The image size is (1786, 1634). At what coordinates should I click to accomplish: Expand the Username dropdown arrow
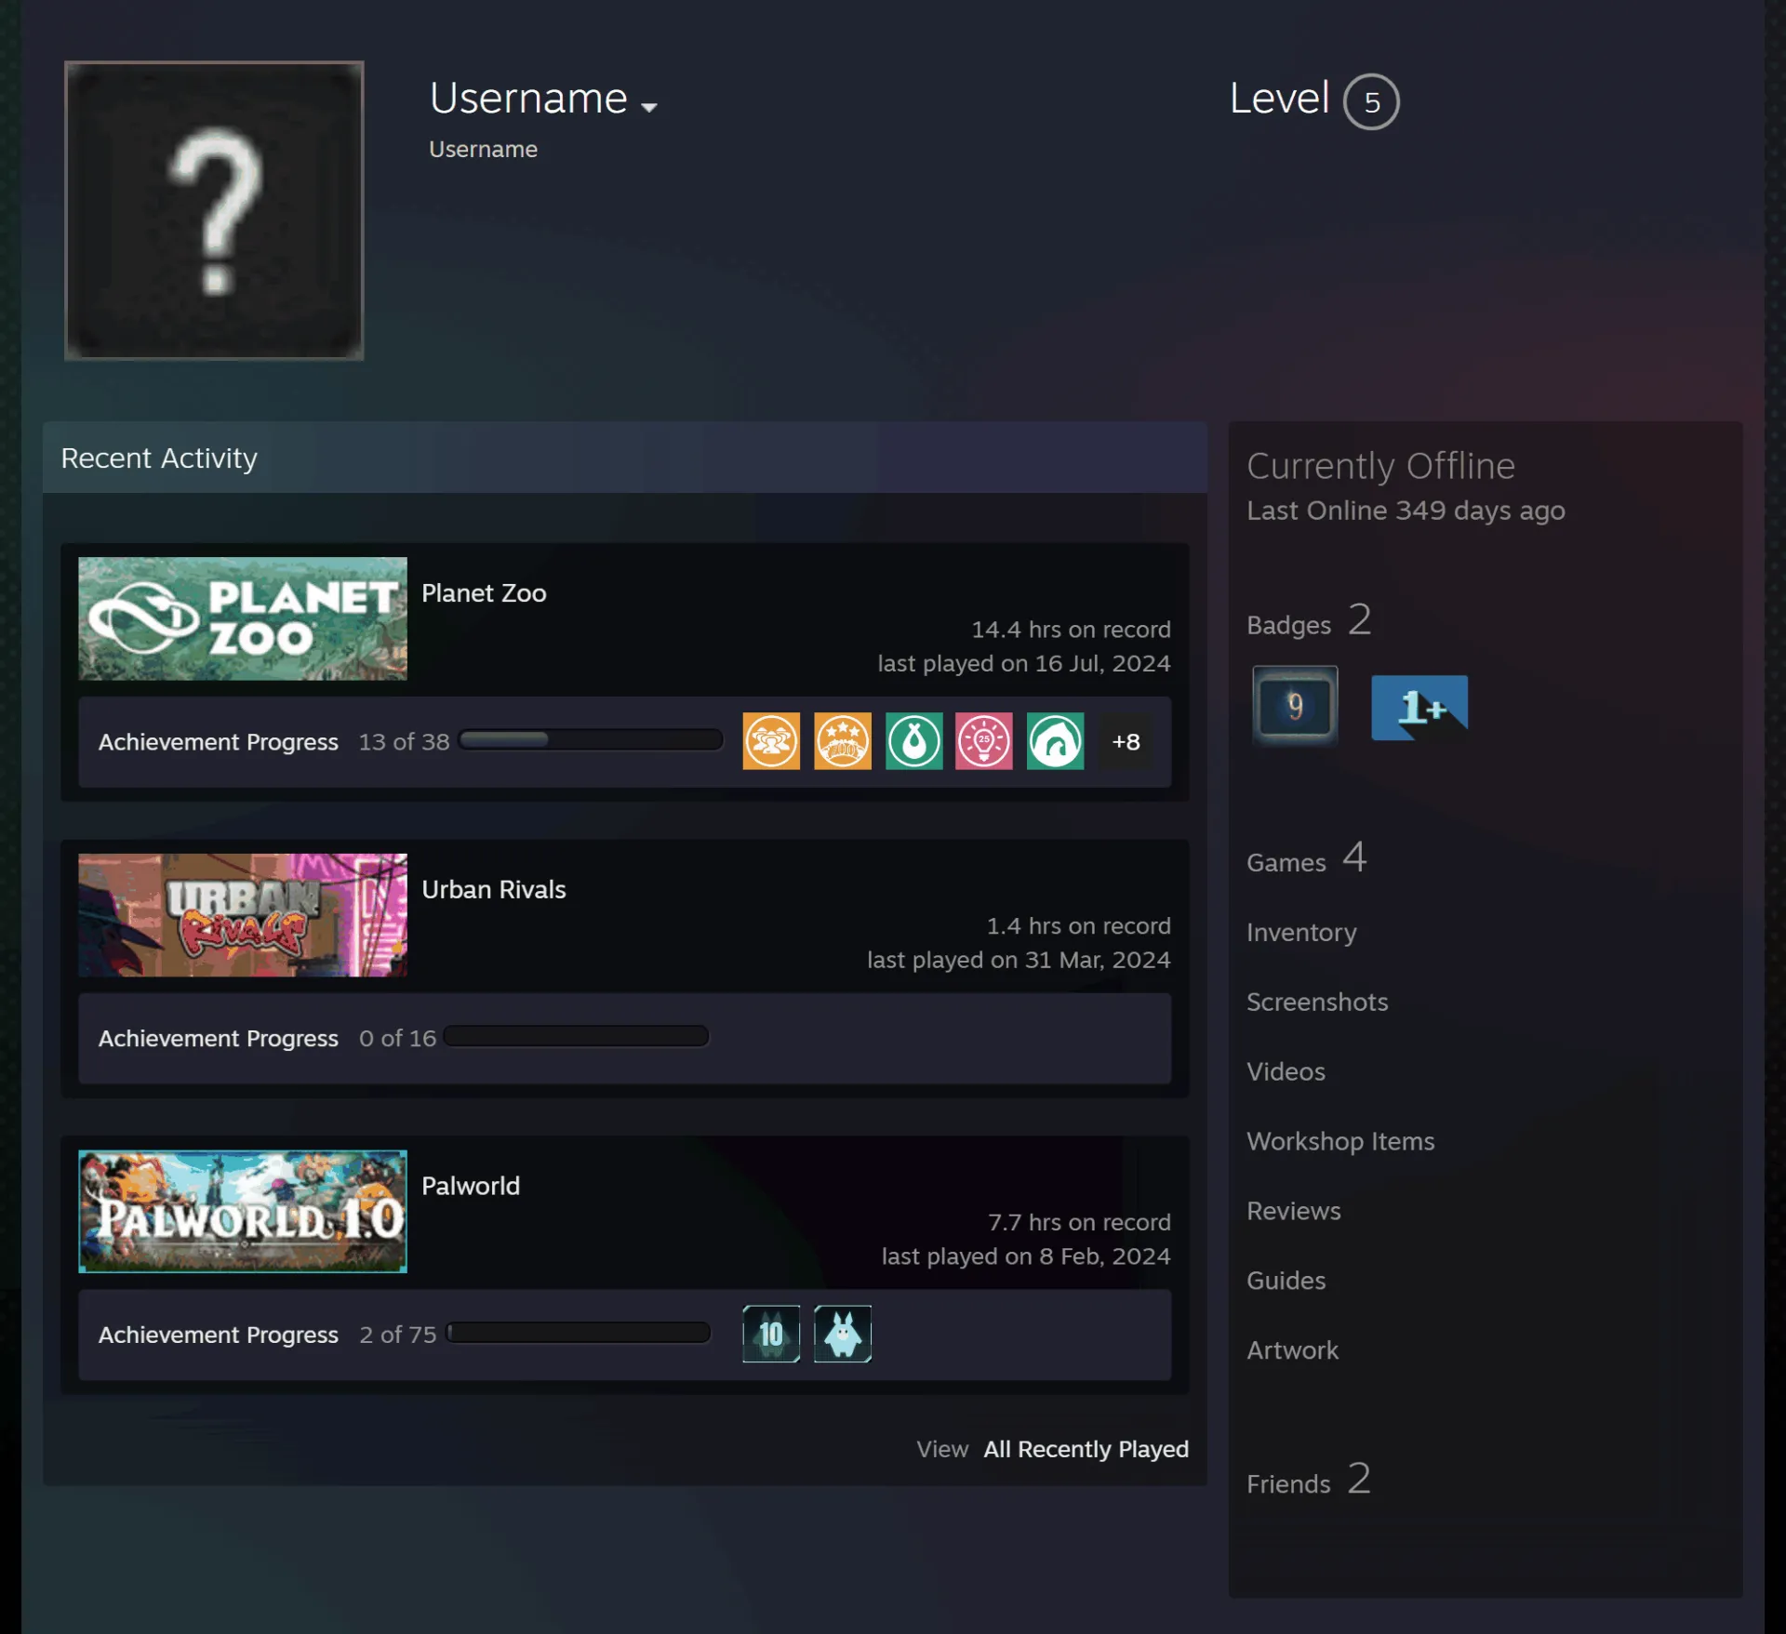coord(649,107)
